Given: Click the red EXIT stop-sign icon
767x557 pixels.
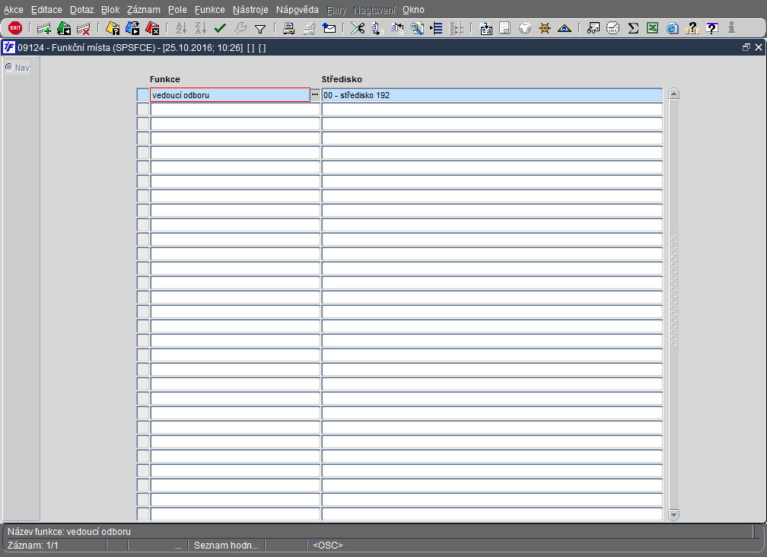Looking at the screenshot, I should pyautogui.click(x=15, y=28).
